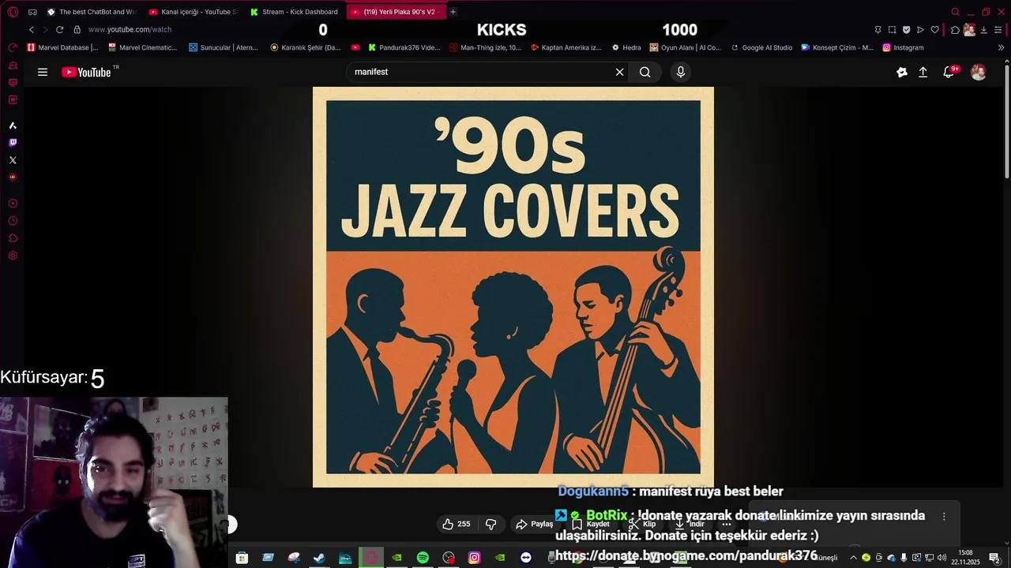Reload the current page

click(x=59, y=29)
